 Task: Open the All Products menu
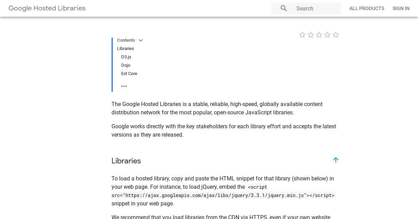click(367, 8)
